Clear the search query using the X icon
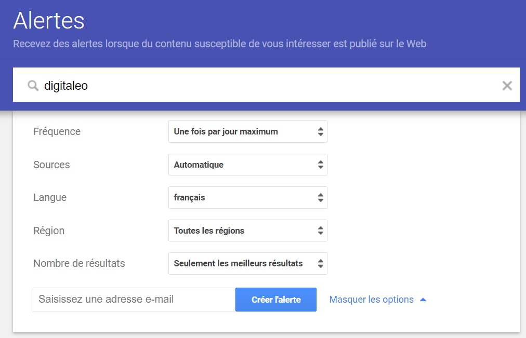This screenshot has height=338, width=526. pyautogui.click(x=507, y=85)
